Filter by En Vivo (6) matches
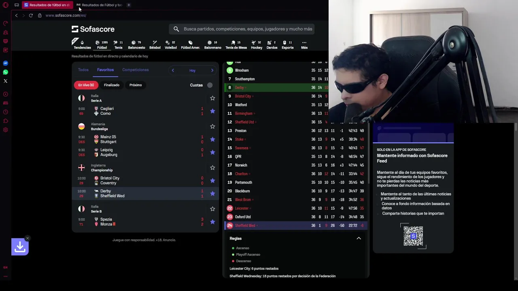 pos(86,85)
